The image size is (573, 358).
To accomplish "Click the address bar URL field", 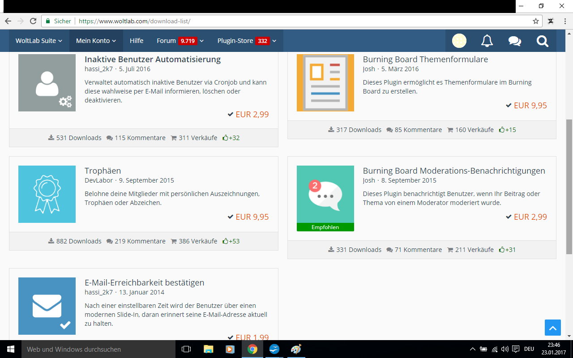I will [x=269, y=21].
